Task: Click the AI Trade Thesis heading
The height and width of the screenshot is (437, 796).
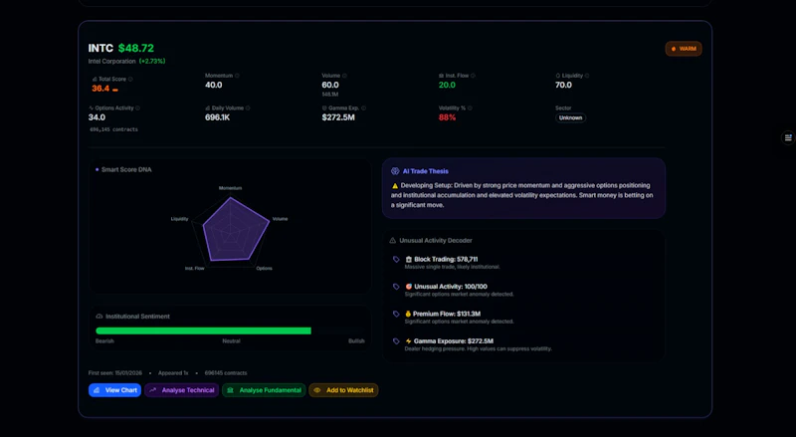Action: point(426,171)
